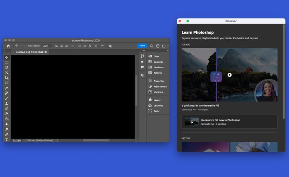Open the Libraries panel
Screen dimensions: 289x177
click(x=158, y=92)
